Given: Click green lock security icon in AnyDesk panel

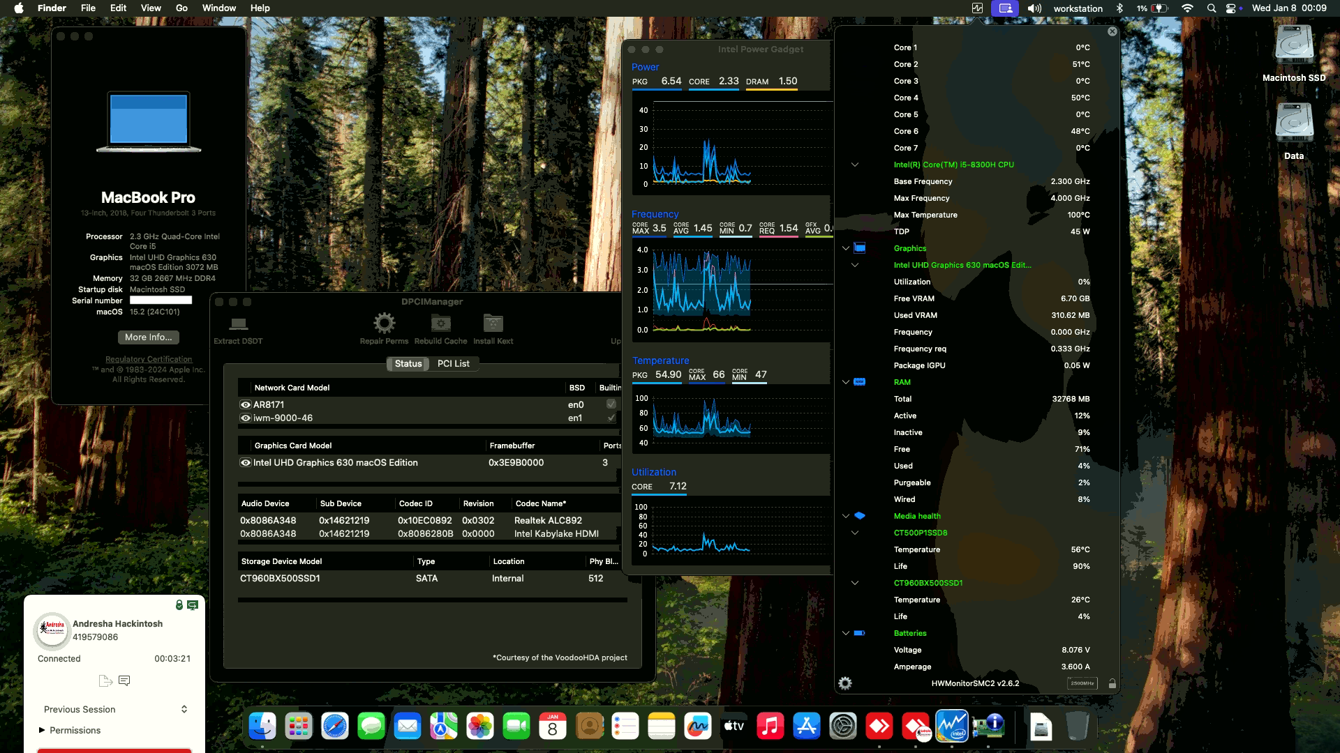Looking at the screenshot, I should pos(179,605).
